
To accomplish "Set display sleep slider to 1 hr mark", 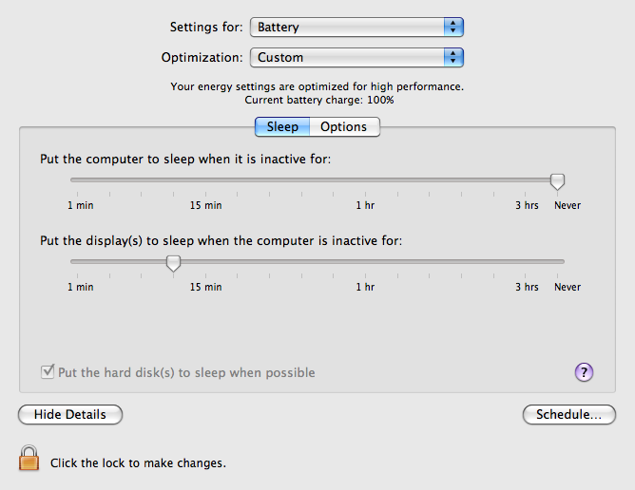I will [365, 262].
